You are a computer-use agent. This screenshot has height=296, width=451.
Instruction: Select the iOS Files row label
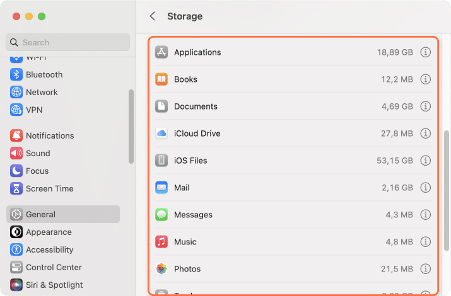coord(190,161)
